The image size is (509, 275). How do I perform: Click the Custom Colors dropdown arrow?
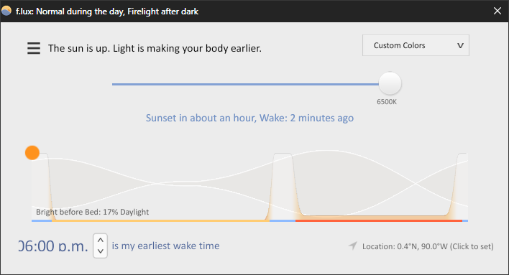pyautogui.click(x=460, y=46)
